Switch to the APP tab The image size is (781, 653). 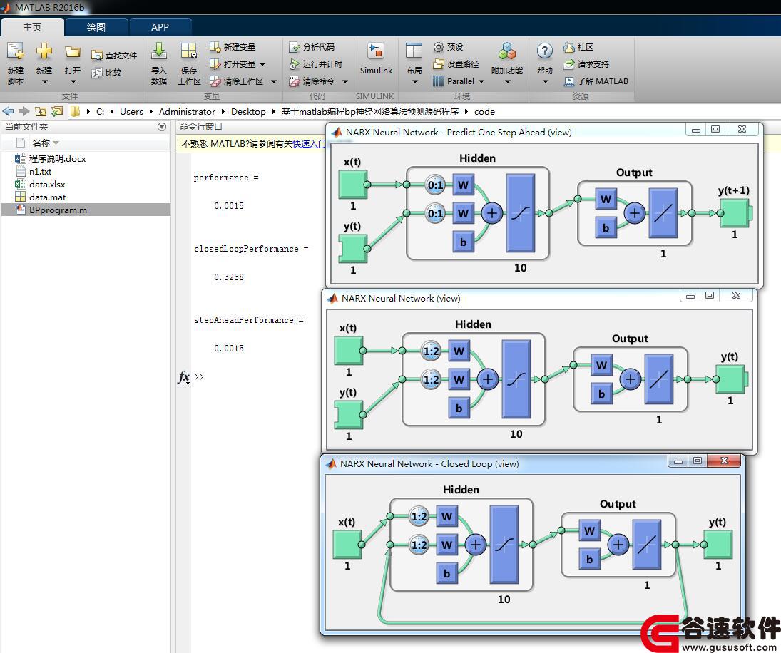coord(160,27)
